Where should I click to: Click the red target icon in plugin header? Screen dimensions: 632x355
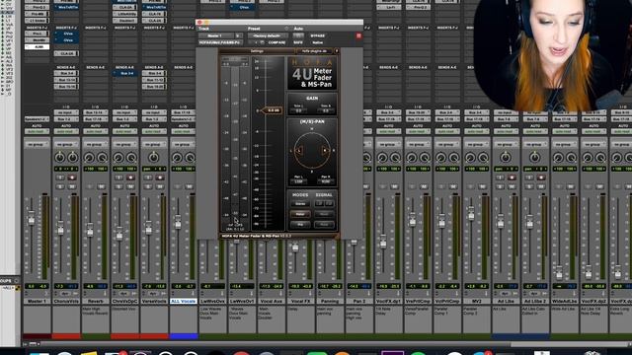[358, 35]
